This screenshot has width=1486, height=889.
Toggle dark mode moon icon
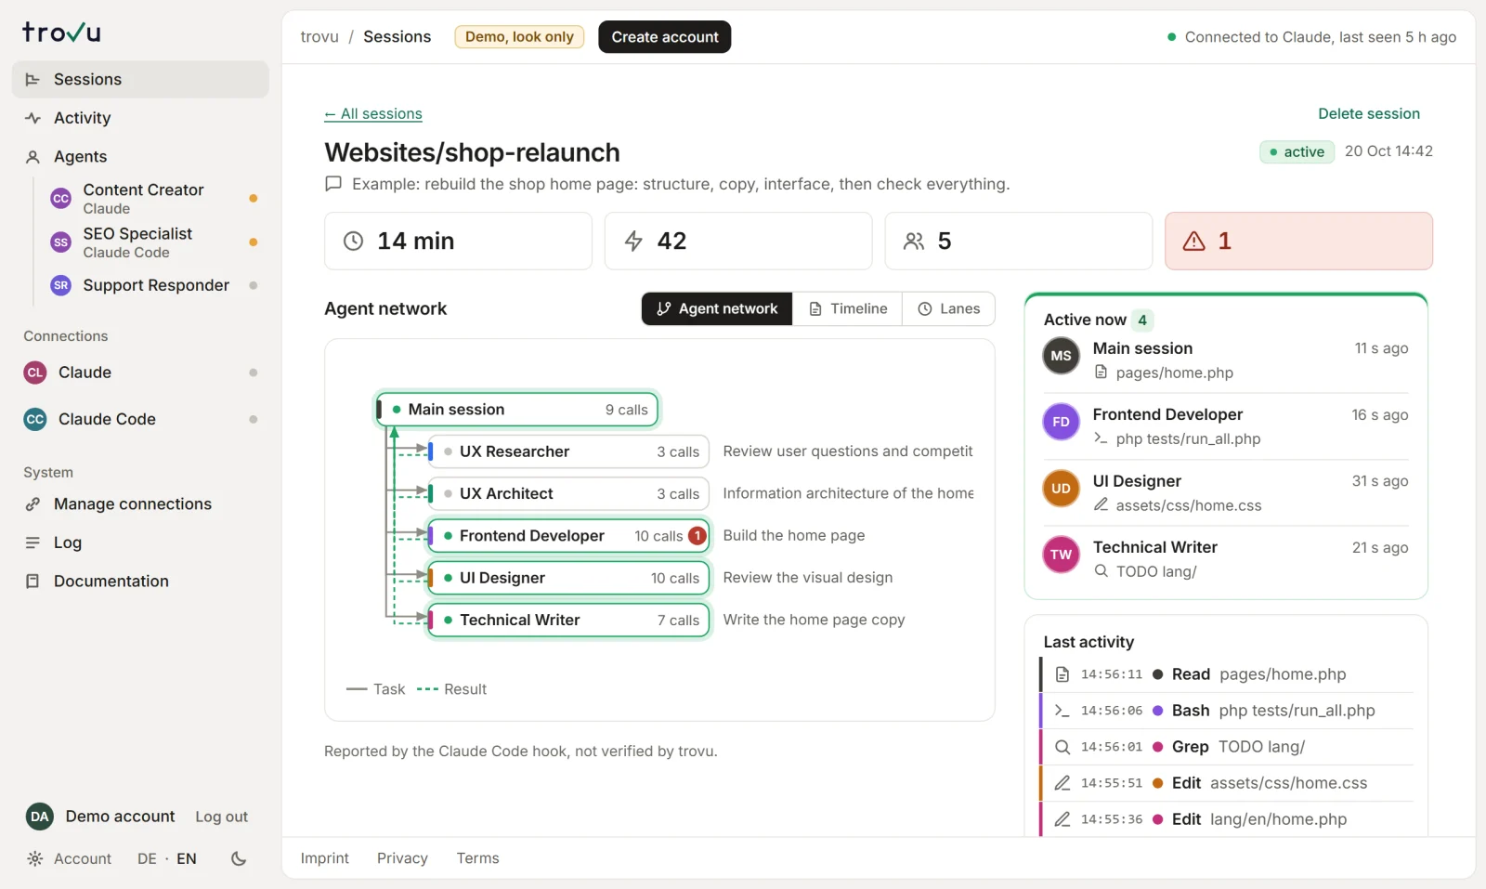239,858
